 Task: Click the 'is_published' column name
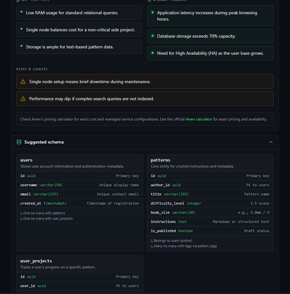click(163, 231)
